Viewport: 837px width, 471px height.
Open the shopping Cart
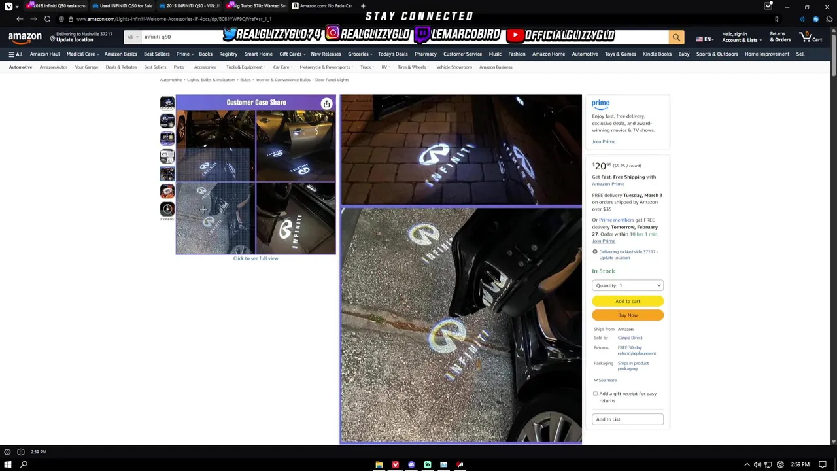point(811,37)
